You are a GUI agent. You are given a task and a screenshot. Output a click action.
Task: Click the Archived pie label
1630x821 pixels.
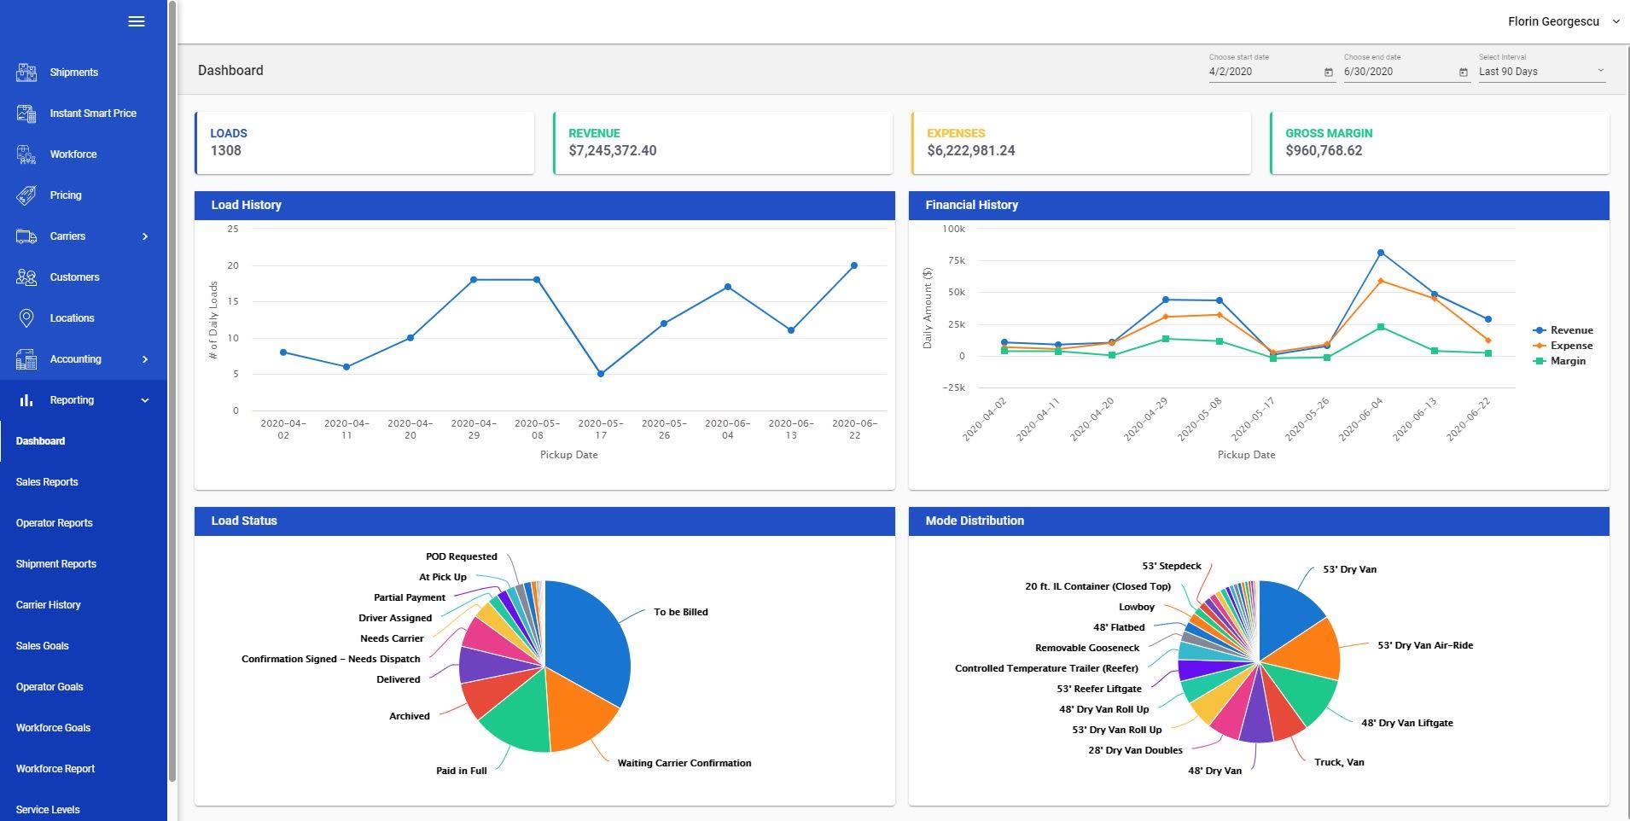410,716
